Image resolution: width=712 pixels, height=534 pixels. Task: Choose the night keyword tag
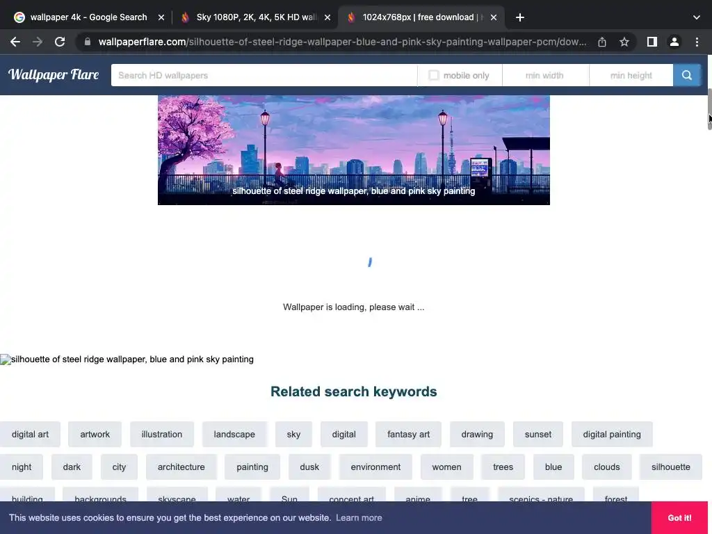[x=22, y=467]
